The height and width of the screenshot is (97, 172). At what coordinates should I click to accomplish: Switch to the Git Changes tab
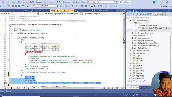[x=145, y=88]
